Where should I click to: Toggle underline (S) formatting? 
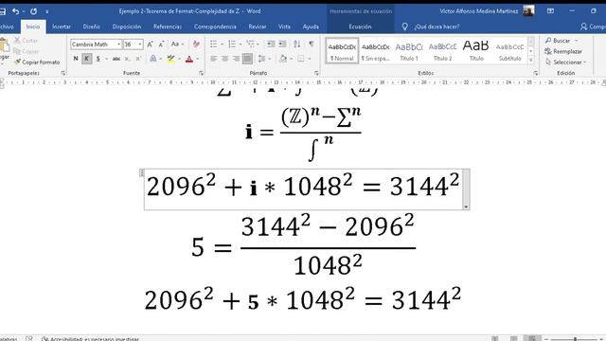(x=98, y=59)
